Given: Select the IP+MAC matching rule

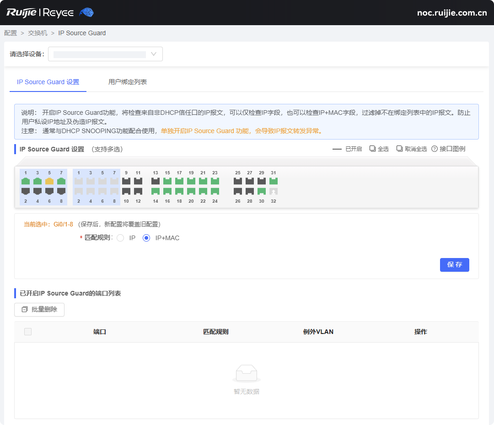Looking at the screenshot, I should 146,238.
